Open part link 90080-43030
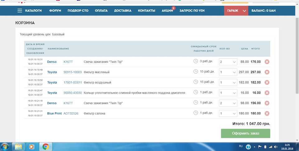 pyautogui.click(x=73, y=93)
